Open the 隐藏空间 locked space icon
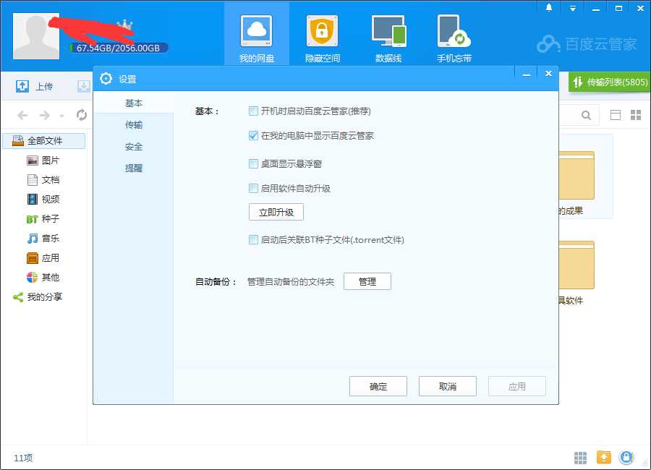This screenshot has width=651, height=470. [x=322, y=40]
